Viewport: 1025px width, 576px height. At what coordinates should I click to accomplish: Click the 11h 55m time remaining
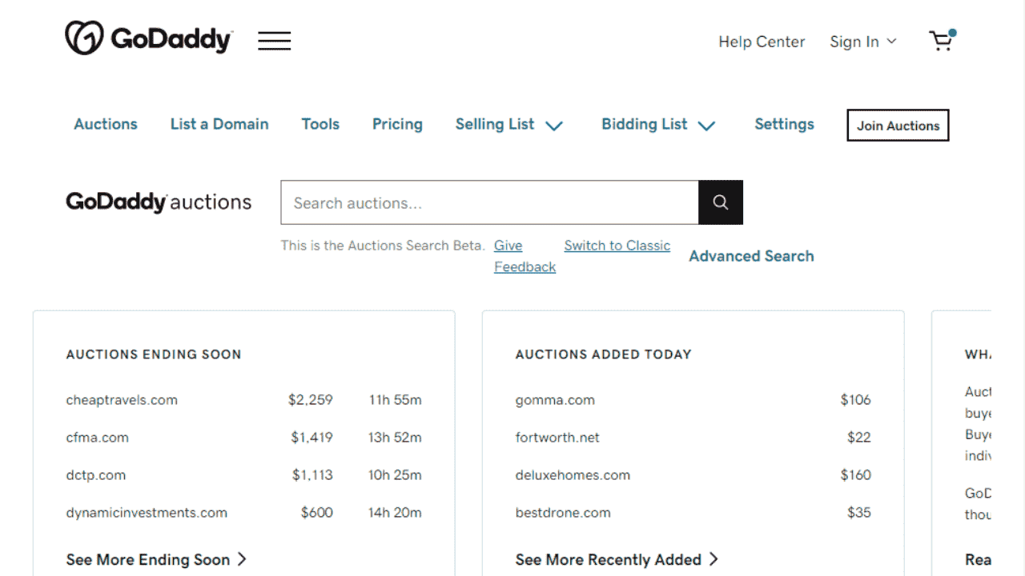pos(395,400)
